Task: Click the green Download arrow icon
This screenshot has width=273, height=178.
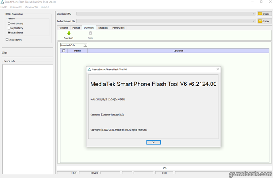Action: (68, 33)
